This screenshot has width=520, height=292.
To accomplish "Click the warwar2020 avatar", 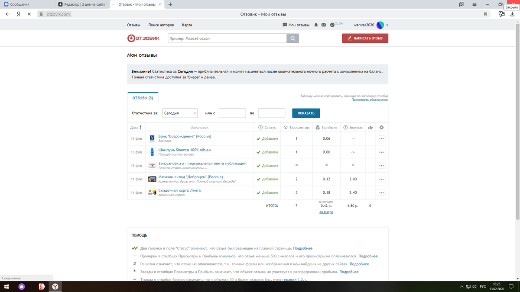I will (380, 25).
